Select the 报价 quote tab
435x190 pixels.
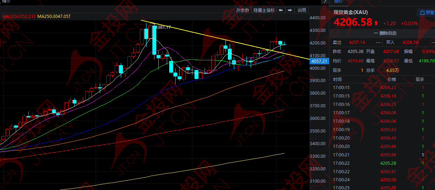tap(338, 1)
